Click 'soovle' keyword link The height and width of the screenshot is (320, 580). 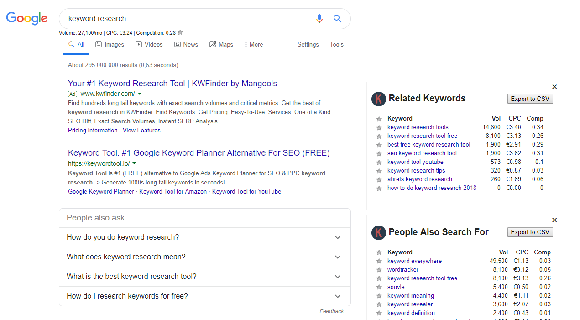tap(396, 287)
